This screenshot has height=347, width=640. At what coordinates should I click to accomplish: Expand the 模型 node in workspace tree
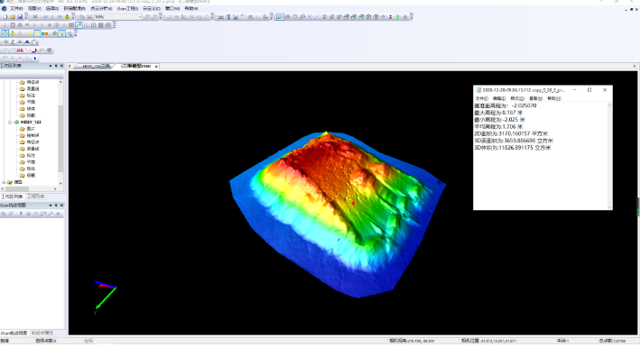point(4,182)
